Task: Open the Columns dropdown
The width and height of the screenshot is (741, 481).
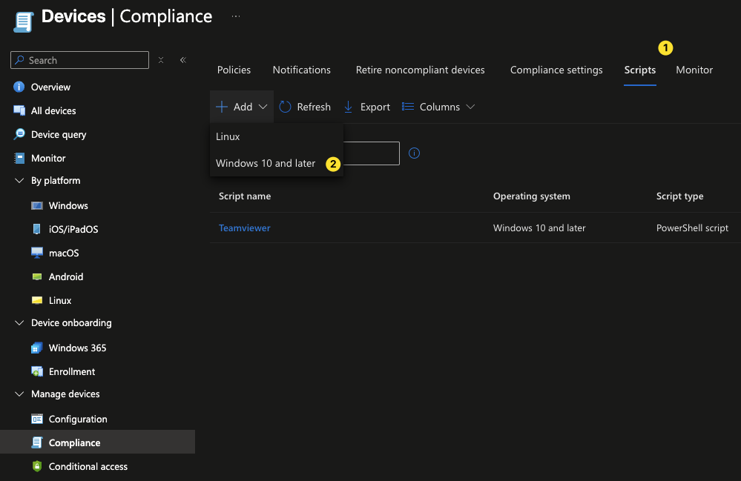Action: click(438, 107)
